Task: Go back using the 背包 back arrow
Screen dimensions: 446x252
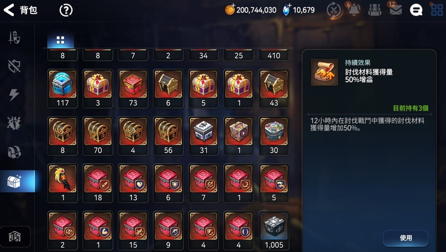Action: 9,10
